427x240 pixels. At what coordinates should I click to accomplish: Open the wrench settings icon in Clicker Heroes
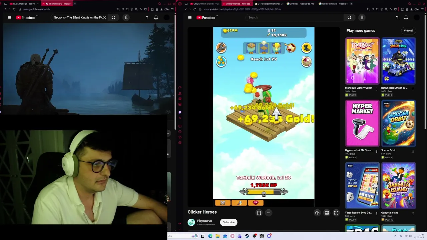[x=221, y=48]
